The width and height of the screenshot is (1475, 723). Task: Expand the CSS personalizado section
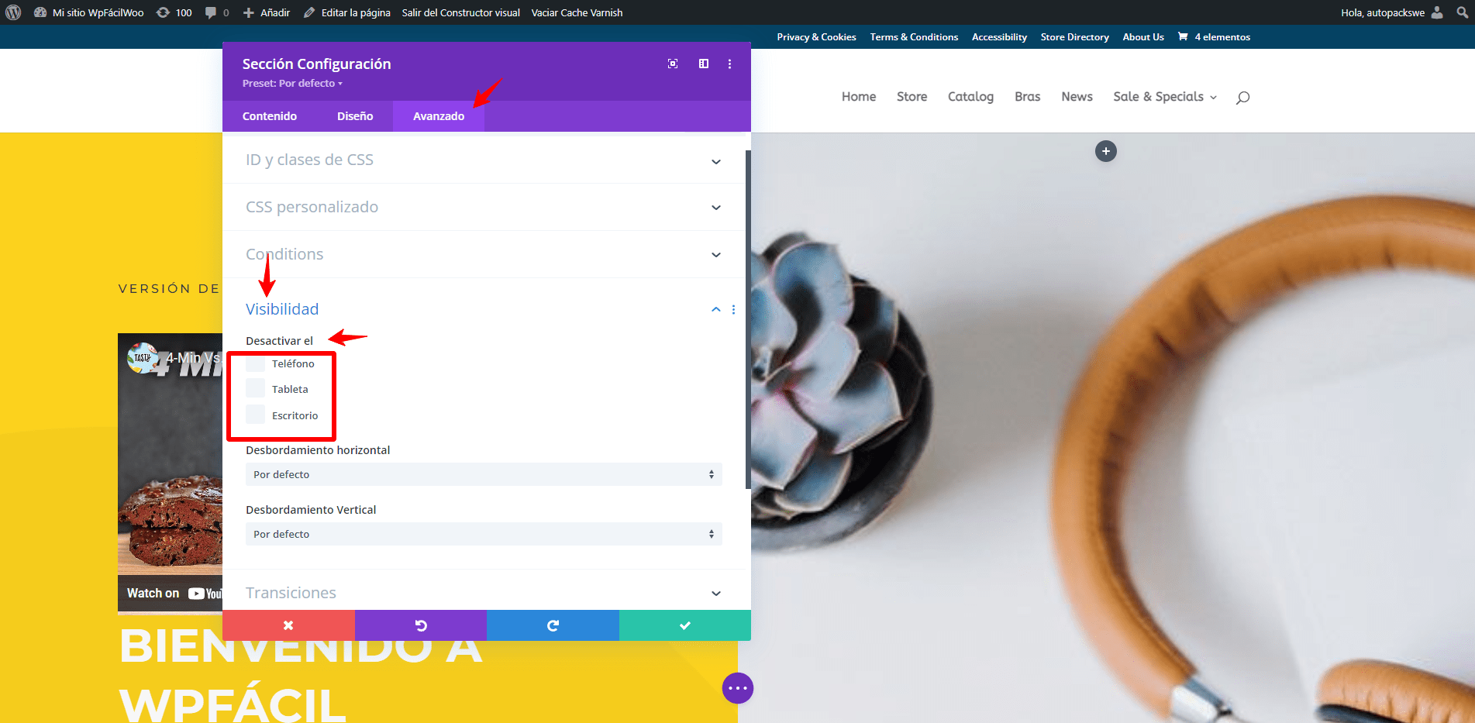click(484, 207)
